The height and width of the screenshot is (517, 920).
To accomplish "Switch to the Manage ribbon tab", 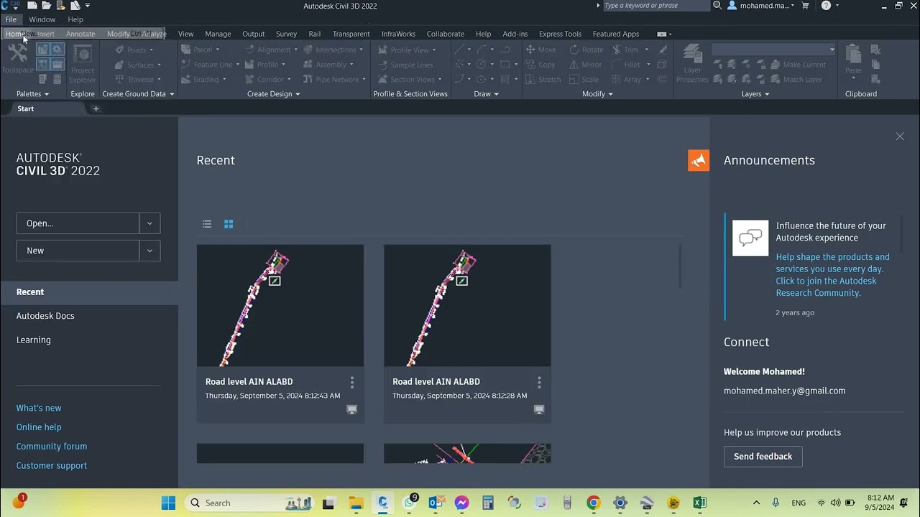I will click(x=218, y=34).
